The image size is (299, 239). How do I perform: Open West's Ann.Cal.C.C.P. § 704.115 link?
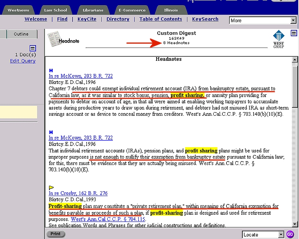(108, 219)
